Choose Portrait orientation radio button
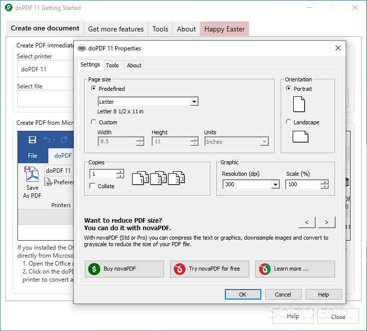Image resolution: width=367 pixels, height=331 pixels. (x=288, y=88)
